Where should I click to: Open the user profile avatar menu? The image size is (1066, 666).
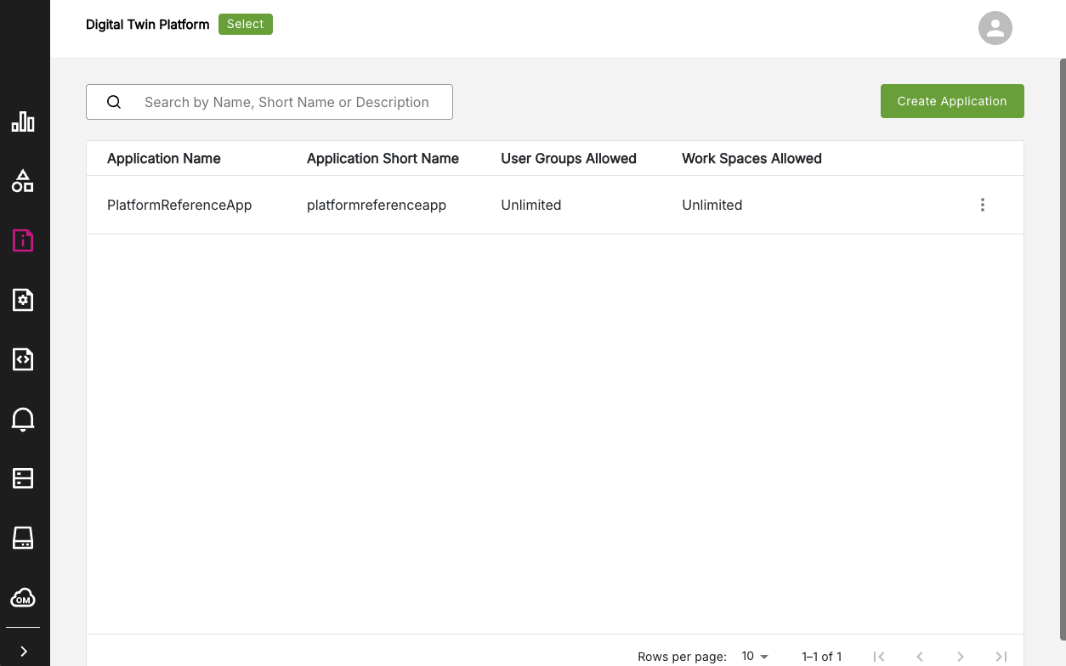[x=995, y=28]
